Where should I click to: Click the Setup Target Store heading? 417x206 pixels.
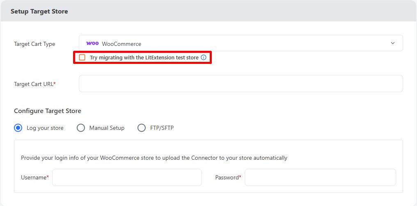[39, 11]
